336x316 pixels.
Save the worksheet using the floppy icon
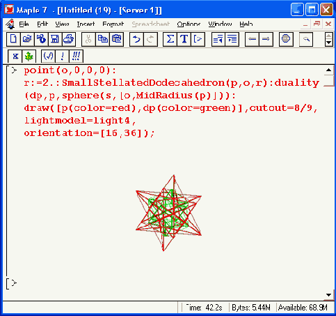pyautogui.click(x=55, y=39)
